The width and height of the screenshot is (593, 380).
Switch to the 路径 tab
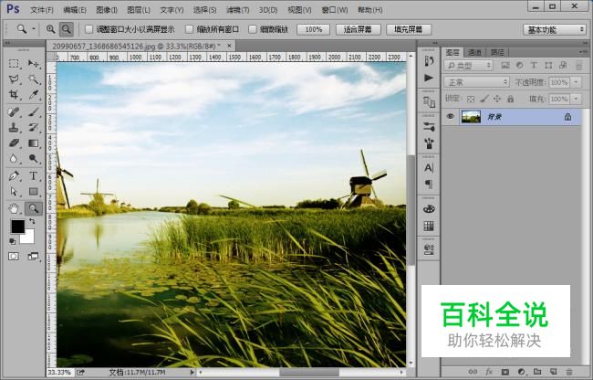point(497,52)
